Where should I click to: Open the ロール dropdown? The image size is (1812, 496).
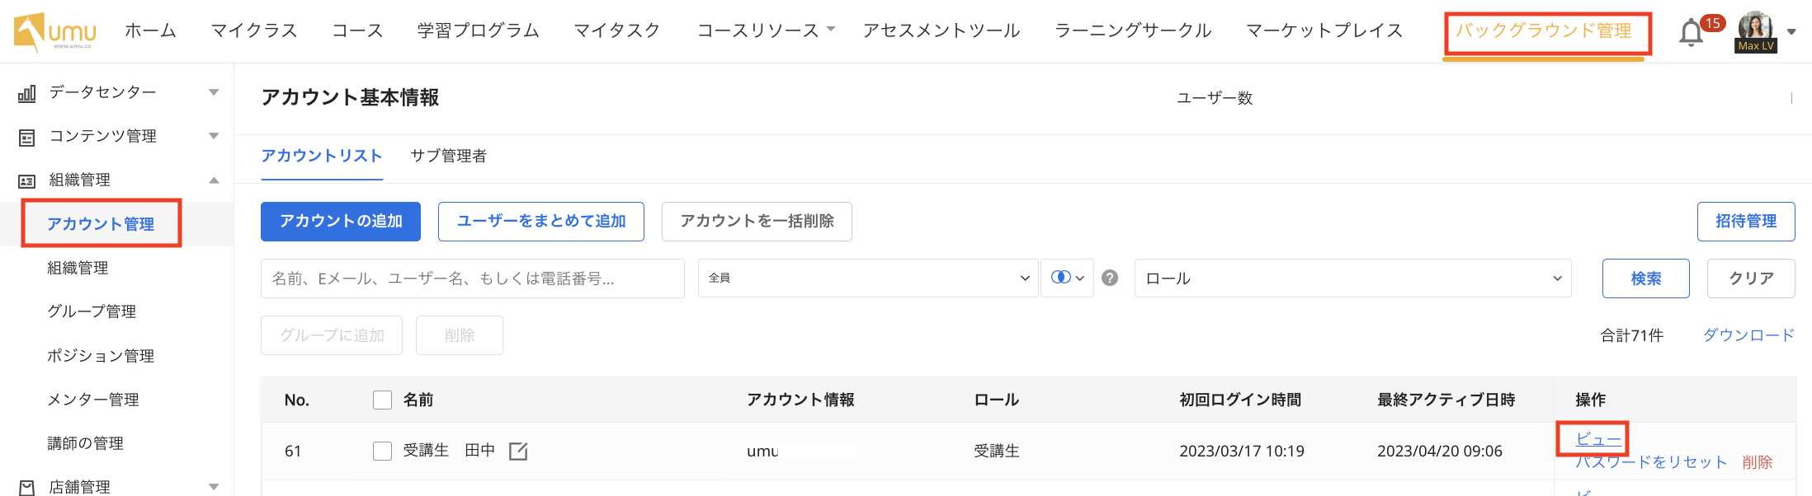pyautogui.click(x=1352, y=278)
